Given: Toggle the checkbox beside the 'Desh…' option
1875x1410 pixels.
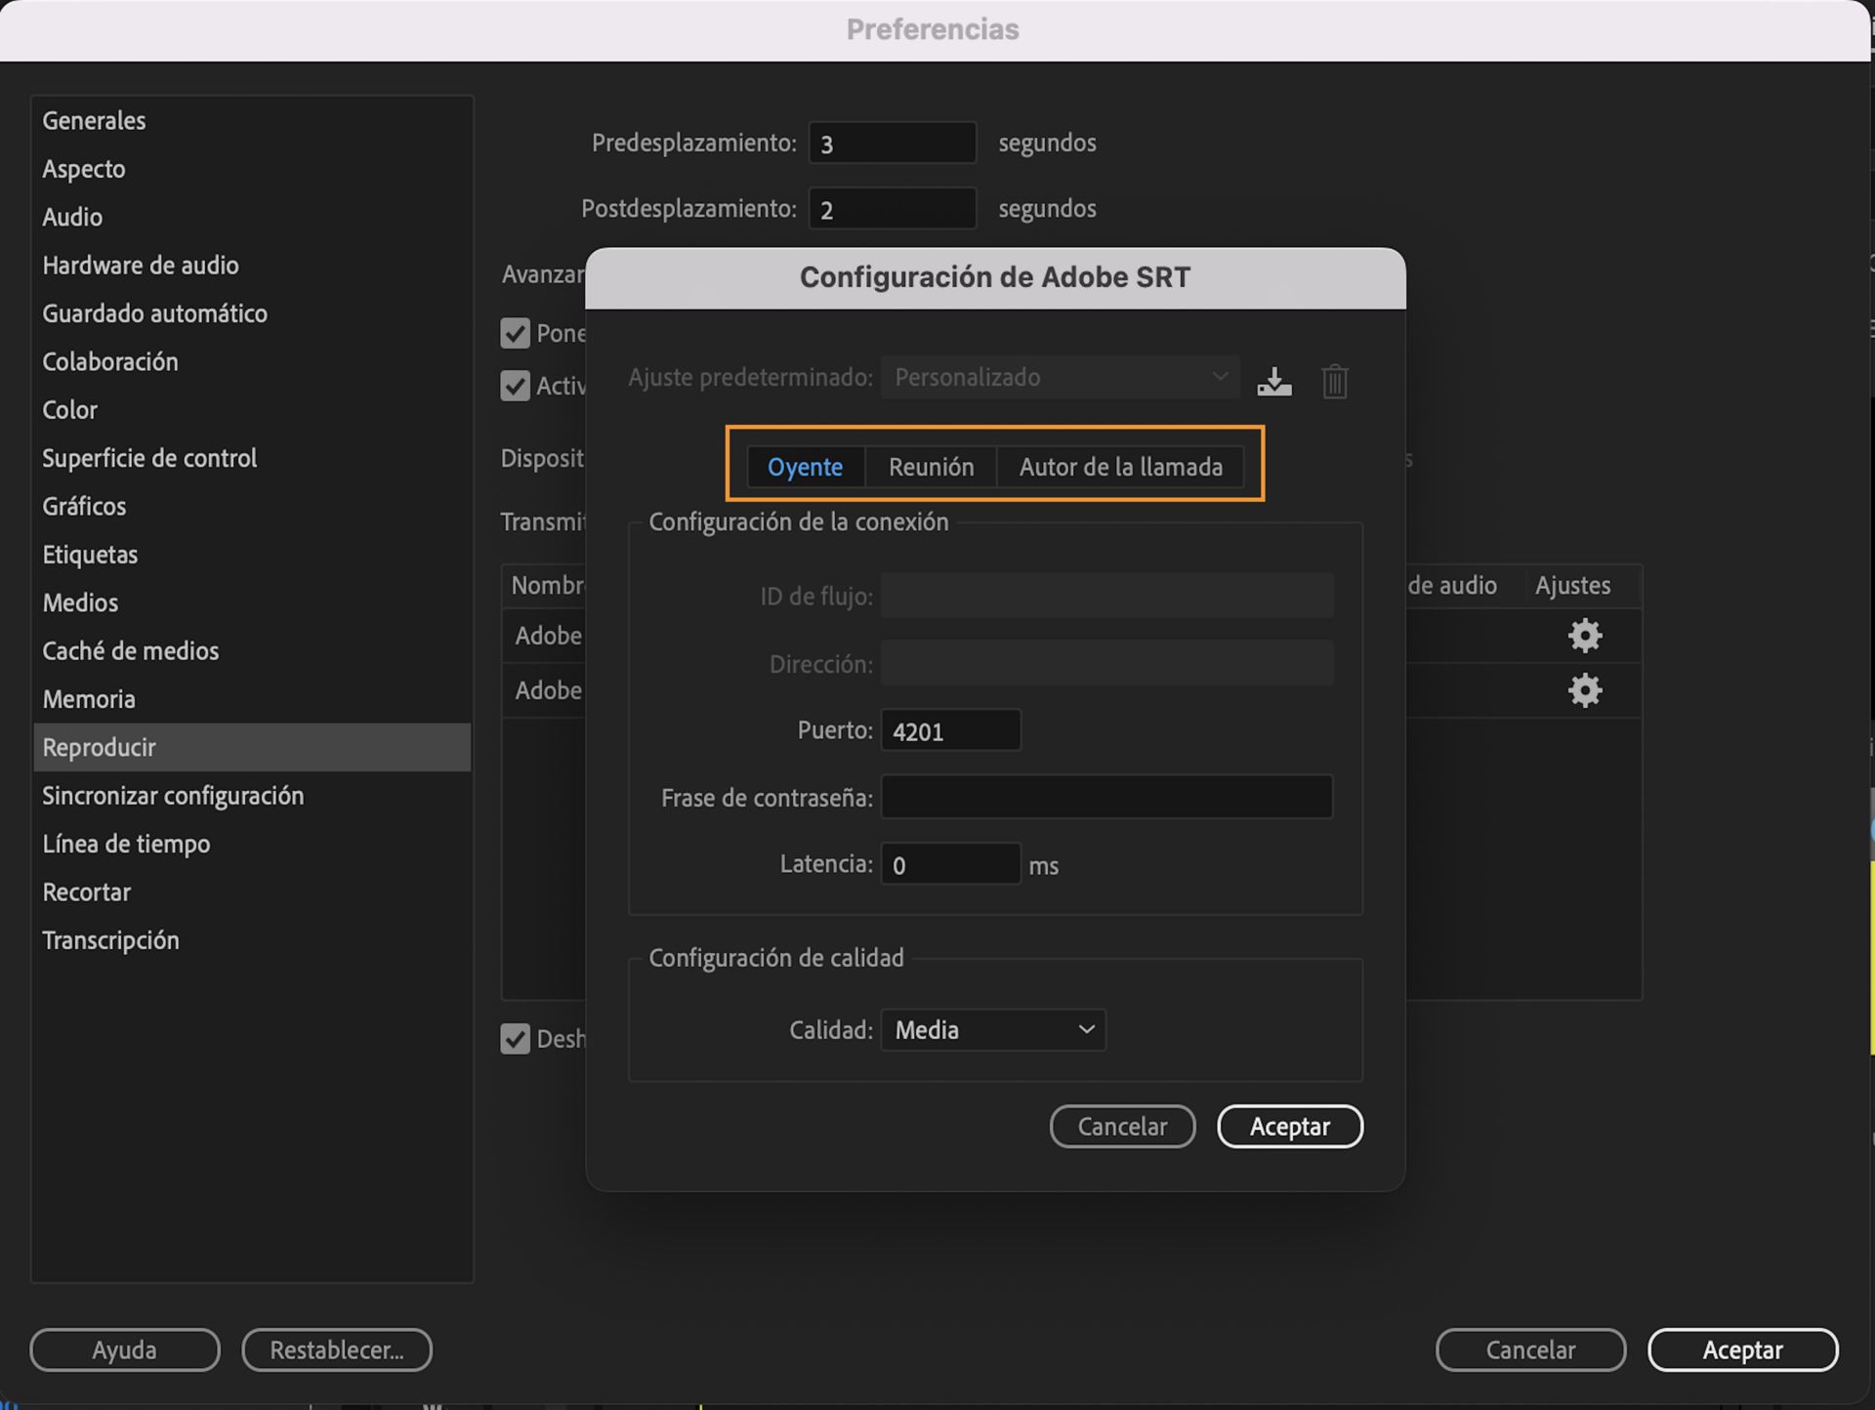Looking at the screenshot, I should click(515, 1039).
